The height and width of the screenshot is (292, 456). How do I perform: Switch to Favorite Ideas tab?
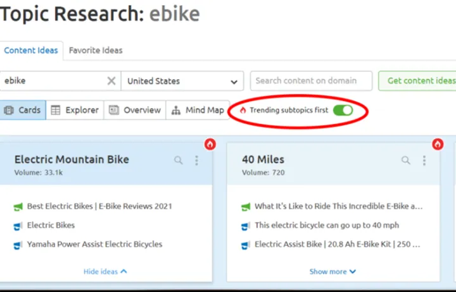[96, 51]
